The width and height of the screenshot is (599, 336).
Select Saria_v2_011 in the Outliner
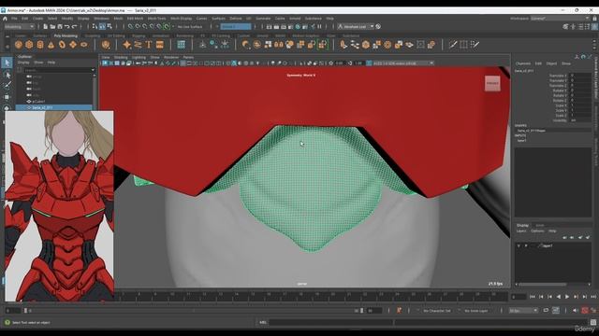tap(54, 108)
